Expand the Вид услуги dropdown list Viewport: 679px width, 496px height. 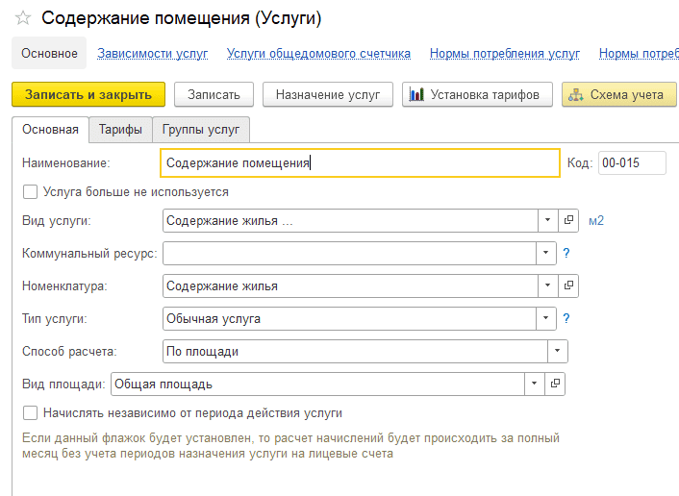(546, 221)
